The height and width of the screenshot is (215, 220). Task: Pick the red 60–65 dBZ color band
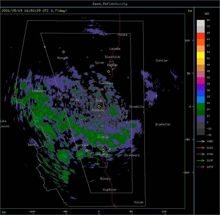(201, 36)
